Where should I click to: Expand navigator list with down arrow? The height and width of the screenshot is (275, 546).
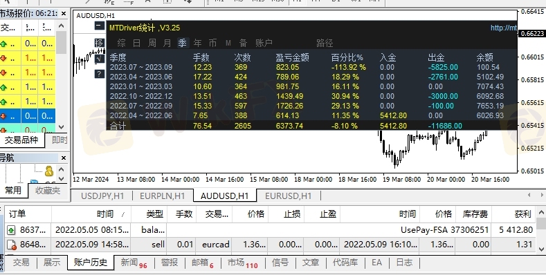click(x=62, y=179)
